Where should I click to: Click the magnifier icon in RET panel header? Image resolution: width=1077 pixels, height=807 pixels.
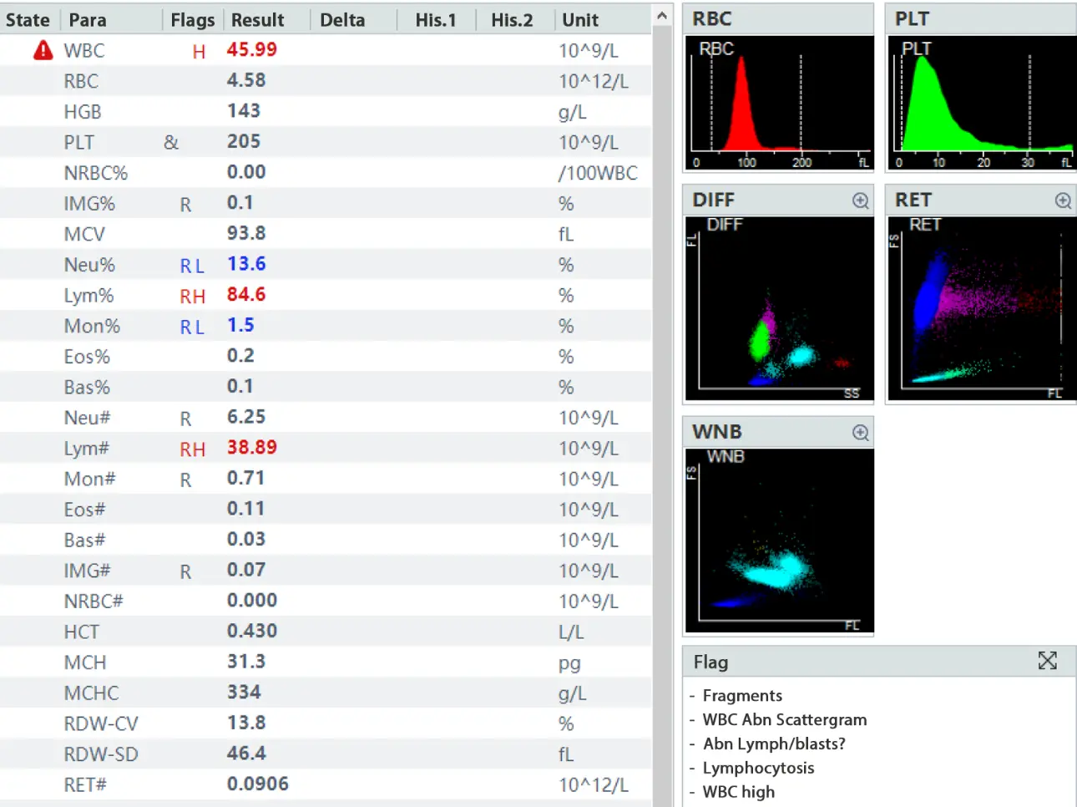coord(1063,200)
